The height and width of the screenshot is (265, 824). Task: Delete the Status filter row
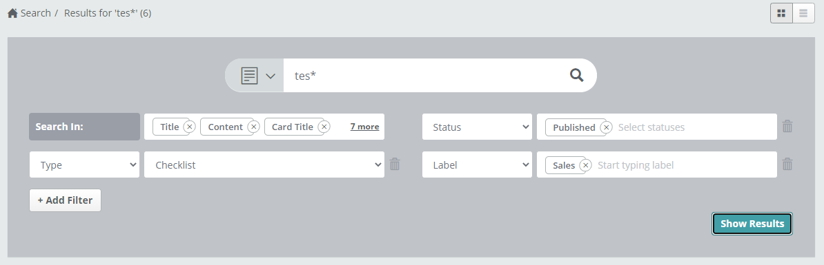tap(787, 126)
